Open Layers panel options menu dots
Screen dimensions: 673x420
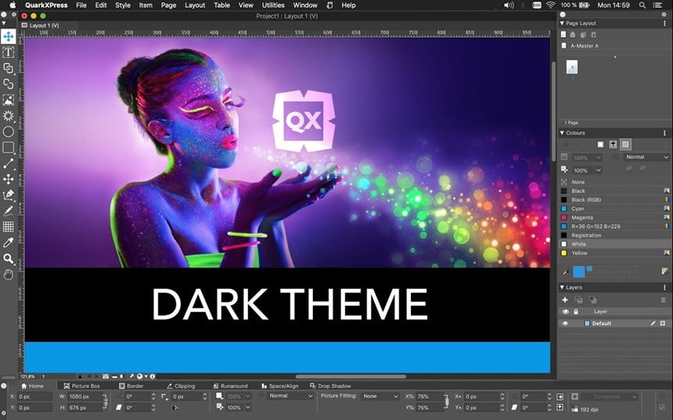665,288
